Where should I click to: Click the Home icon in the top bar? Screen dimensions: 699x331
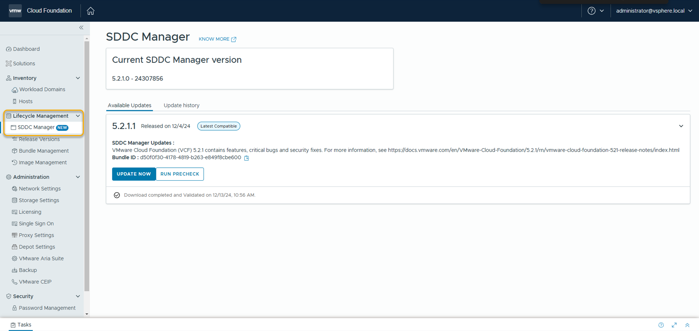pos(91,11)
